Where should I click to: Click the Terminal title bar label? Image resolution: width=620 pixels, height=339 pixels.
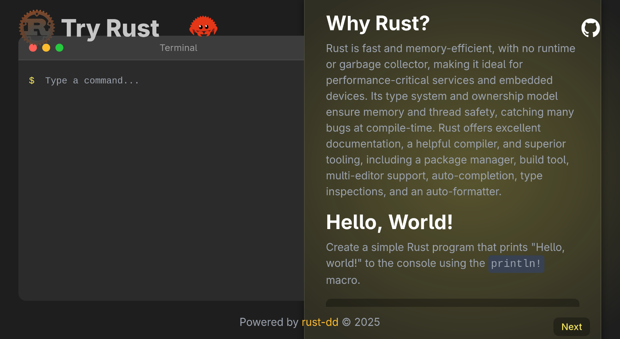tap(178, 48)
